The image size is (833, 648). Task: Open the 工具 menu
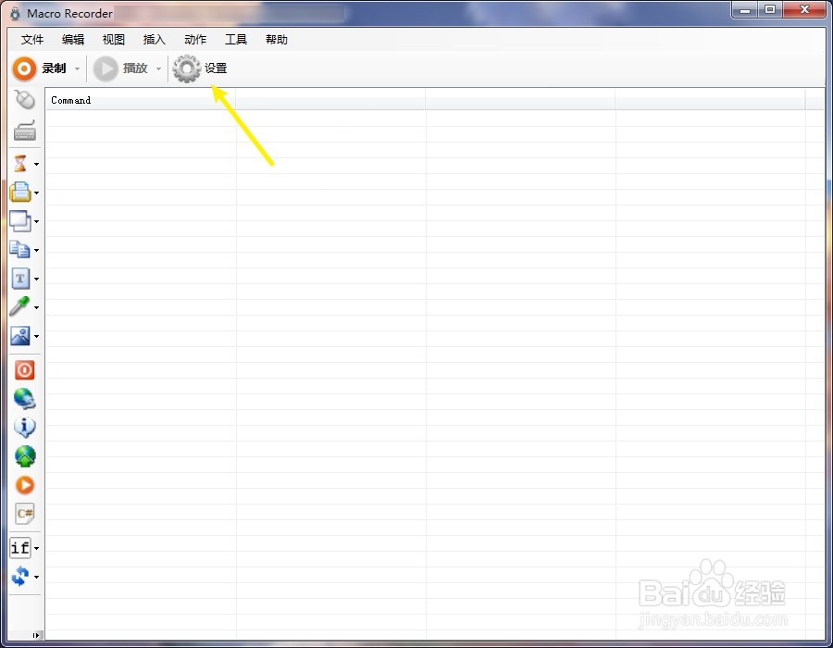pyautogui.click(x=236, y=40)
